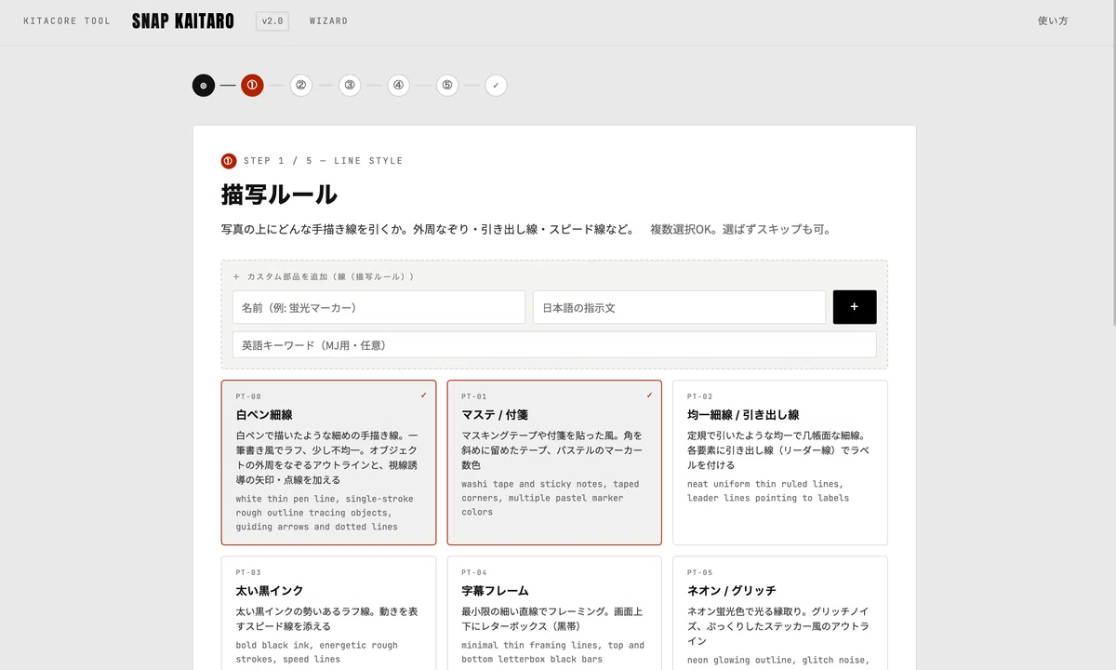Jump to wizard step 4 circle
The width and height of the screenshot is (1116, 670).
coord(398,86)
